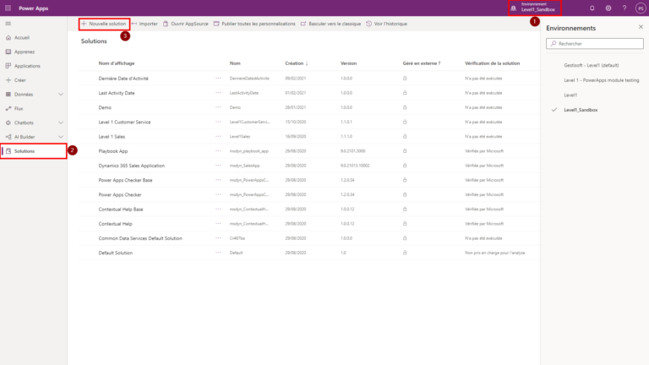Open the Level 1 Sales solution
Screen dimensions: 649x365
tap(112, 137)
